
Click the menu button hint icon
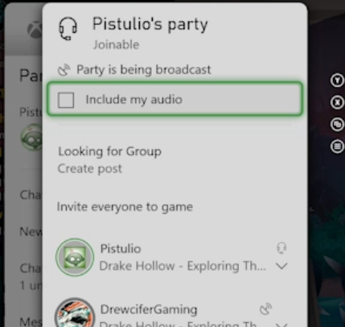[x=337, y=146]
